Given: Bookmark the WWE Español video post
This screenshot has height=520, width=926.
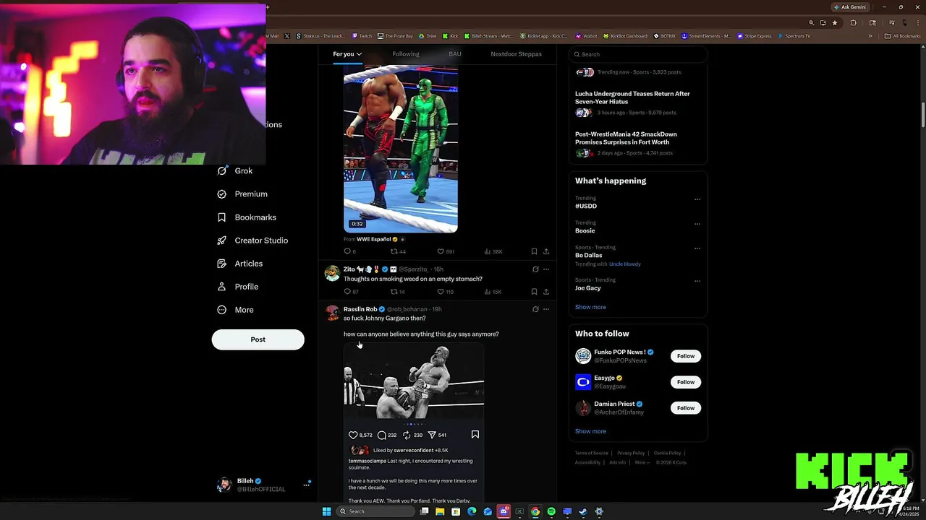Looking at the screenshot, I should click(534, 251).
